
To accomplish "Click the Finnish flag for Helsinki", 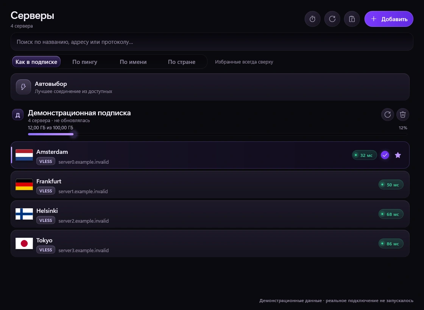I will (24, 214).
